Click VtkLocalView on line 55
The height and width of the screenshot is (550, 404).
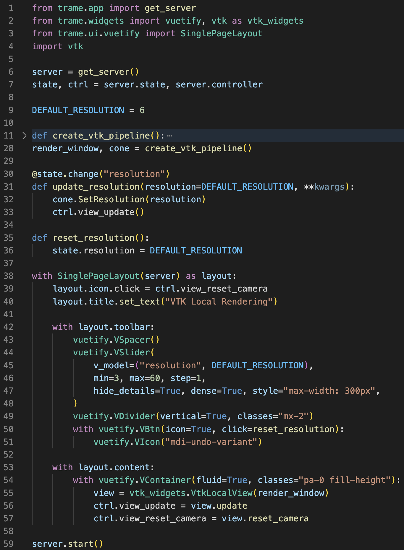click(x=222, y=493)
